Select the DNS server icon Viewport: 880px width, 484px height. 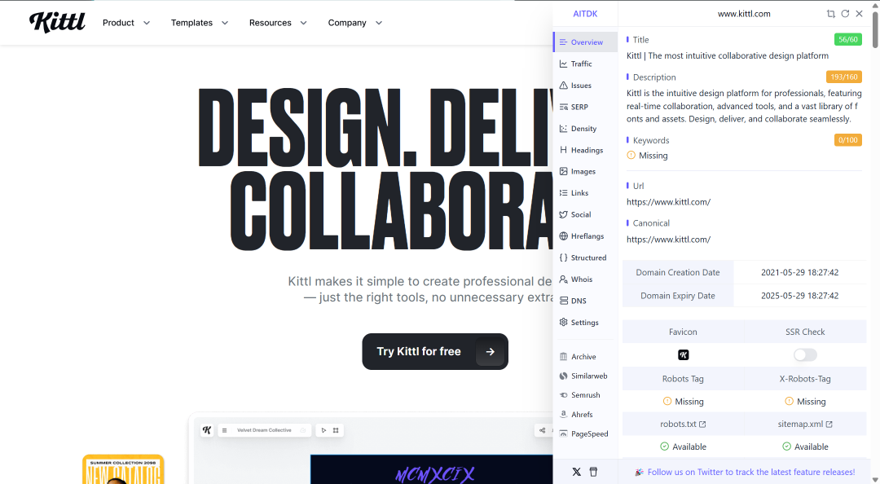pyautogui.click(x=564, y=301)
